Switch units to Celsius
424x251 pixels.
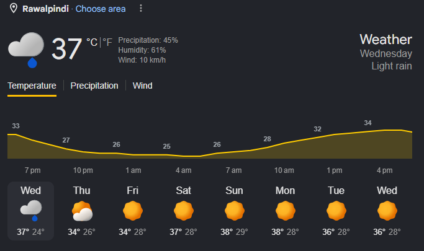[x=92, y=42]
